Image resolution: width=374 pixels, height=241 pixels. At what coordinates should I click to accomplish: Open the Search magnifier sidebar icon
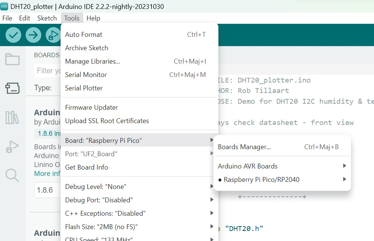(x=12, y=176)
